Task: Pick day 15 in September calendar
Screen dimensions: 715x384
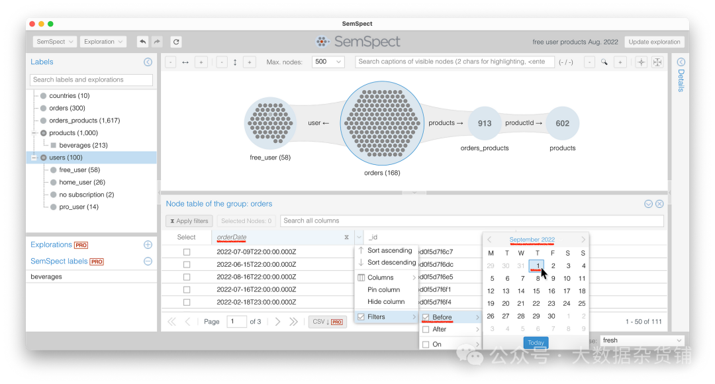Action: [x=536, y=291]
